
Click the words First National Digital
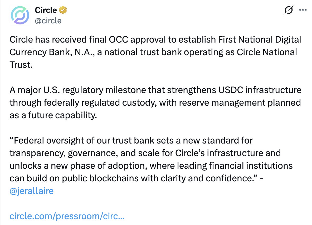260,40
